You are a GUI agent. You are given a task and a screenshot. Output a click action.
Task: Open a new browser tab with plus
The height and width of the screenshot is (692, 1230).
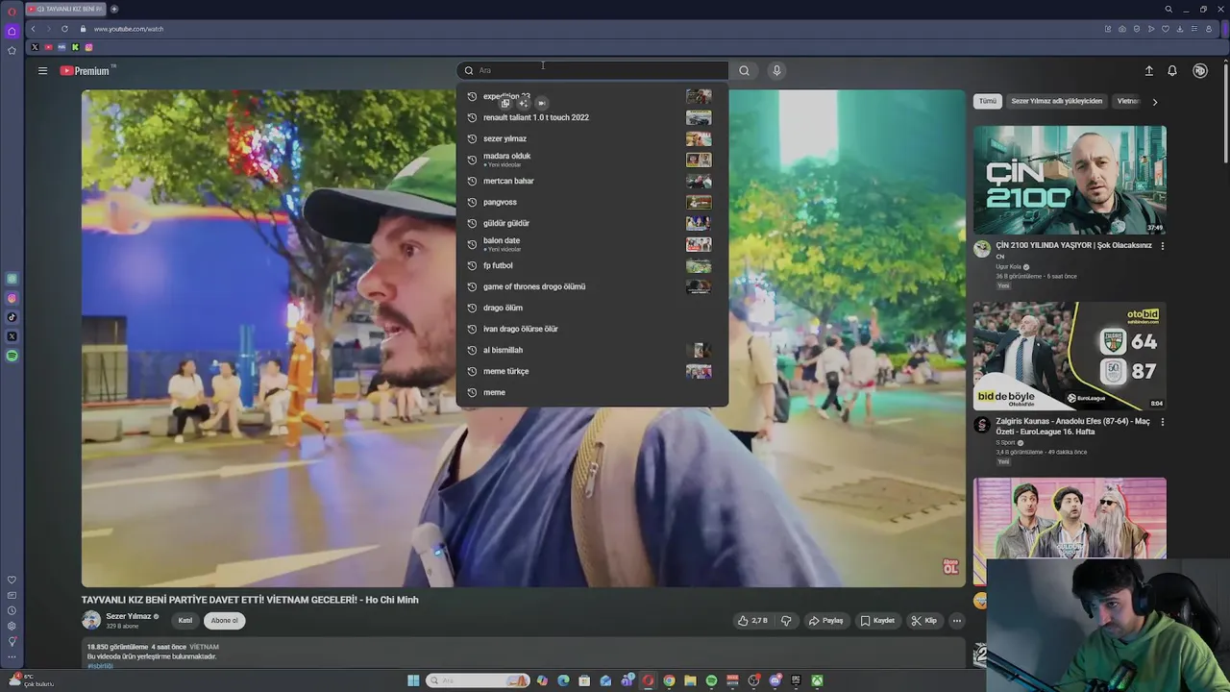pyautogui.click(x=114, y=9)
